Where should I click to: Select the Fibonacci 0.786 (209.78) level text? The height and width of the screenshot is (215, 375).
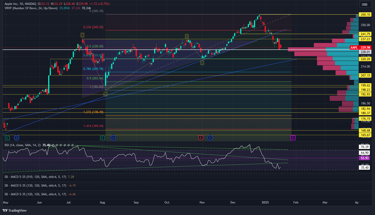tap(93, 69)
